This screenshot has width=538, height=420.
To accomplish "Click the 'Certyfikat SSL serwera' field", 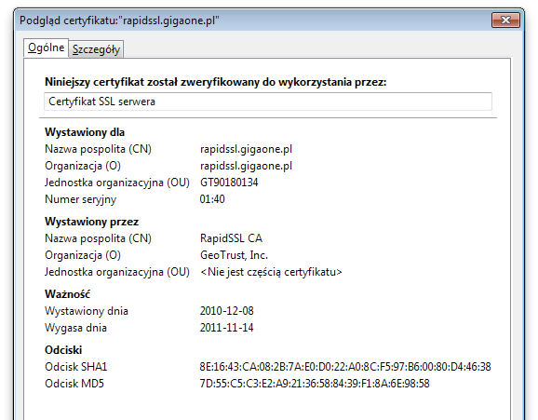I will (x=268, y=102).
